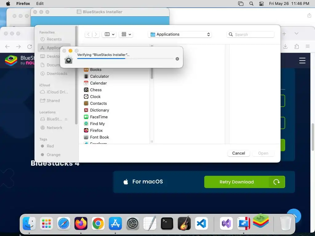
Task: Open the grouping options dropdown
Action: click(126, 34)
